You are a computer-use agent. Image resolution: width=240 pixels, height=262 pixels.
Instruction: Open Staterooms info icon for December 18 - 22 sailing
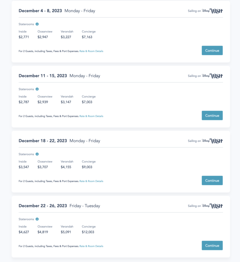pyautogui.click(x=37, y=154)
